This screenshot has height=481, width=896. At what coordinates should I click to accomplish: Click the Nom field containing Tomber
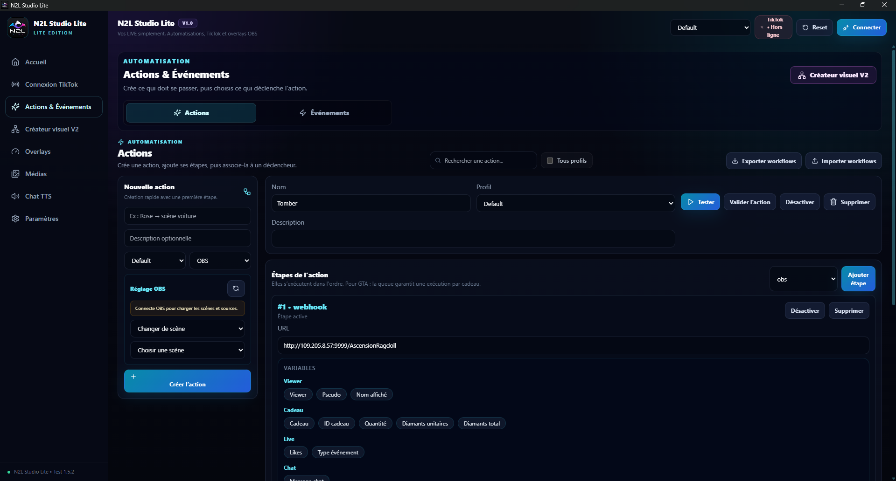click(371, 204)
